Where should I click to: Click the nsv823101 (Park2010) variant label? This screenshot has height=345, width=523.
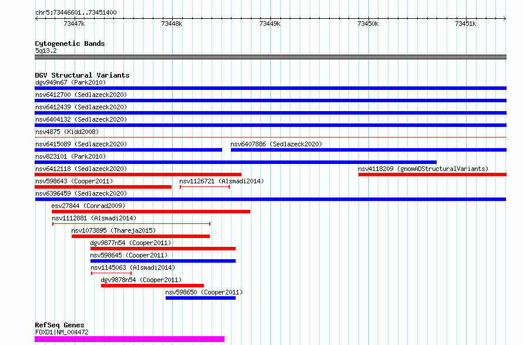coord(71,156)
